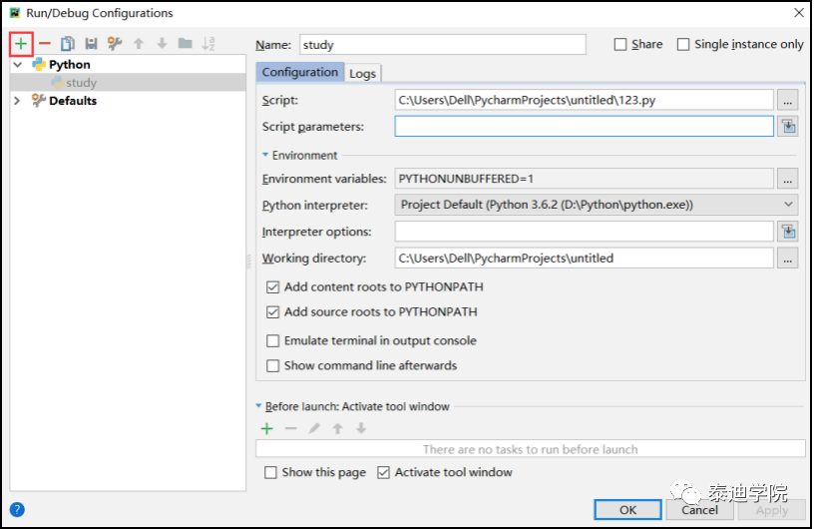This screenshot has height=529, width=814.
Task: Select the Configuration tab
Action: click(x=300, y=73)
